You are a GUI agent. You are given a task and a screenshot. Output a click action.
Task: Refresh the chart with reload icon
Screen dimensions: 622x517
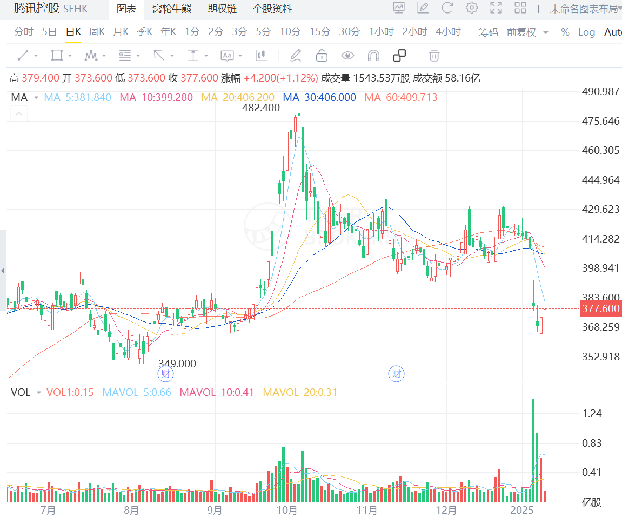click(x=447, y=8)
